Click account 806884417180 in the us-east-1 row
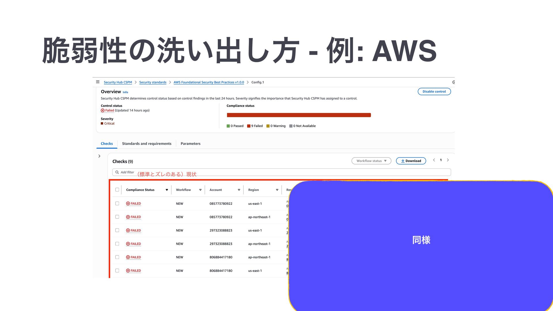 pyautogui.click(x=221, y=271)
